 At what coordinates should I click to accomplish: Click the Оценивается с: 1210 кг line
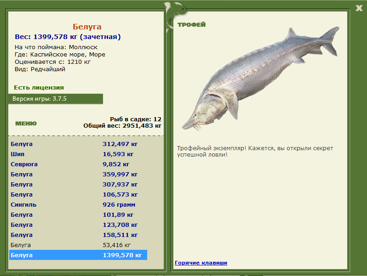[x=52, y=62]
